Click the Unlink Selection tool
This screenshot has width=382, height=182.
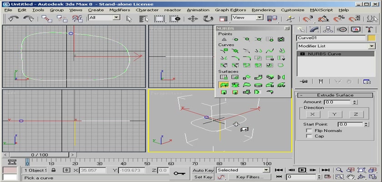point(62,19)
